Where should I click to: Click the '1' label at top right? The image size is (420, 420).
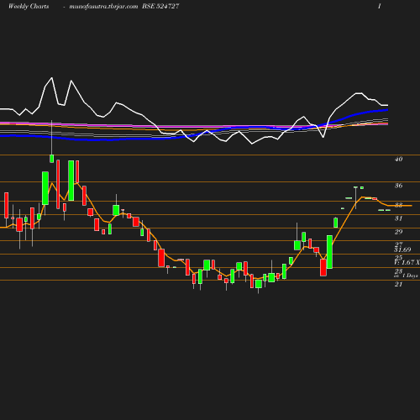point(380,6)
